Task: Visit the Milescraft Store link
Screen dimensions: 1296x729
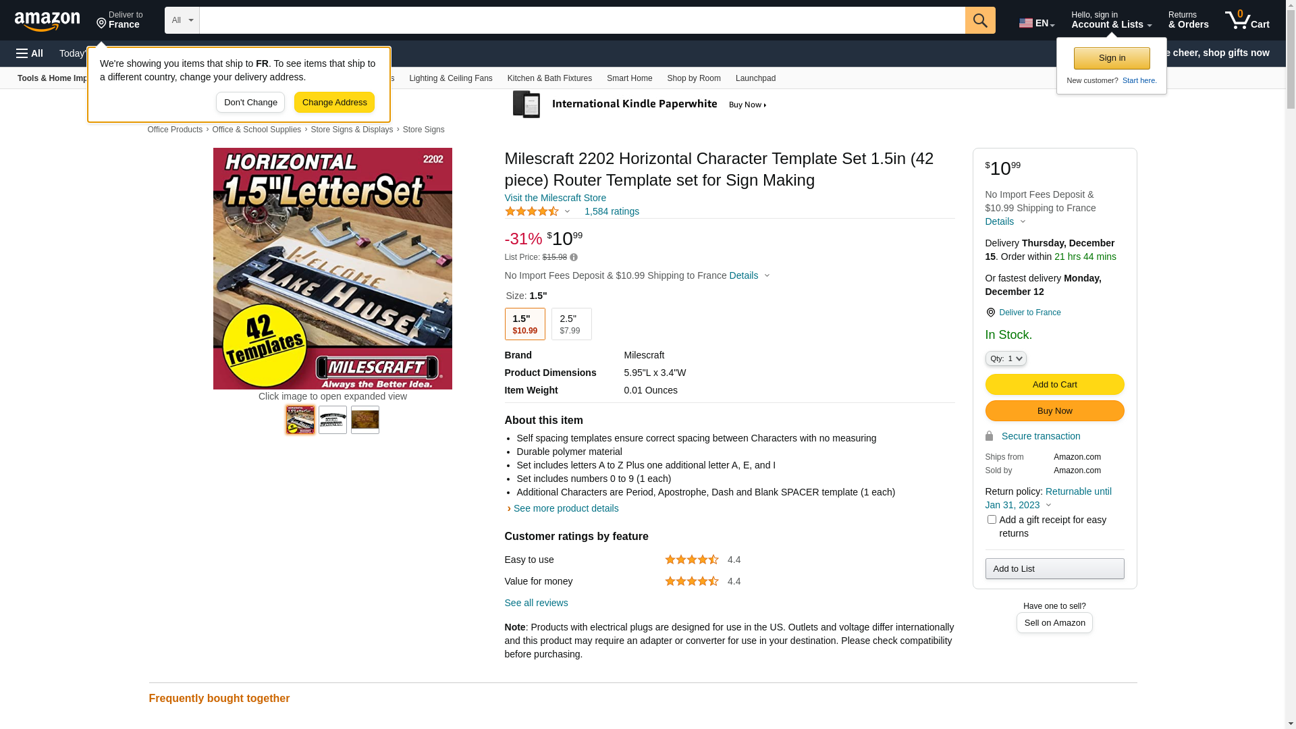Action: coord(555,198)
